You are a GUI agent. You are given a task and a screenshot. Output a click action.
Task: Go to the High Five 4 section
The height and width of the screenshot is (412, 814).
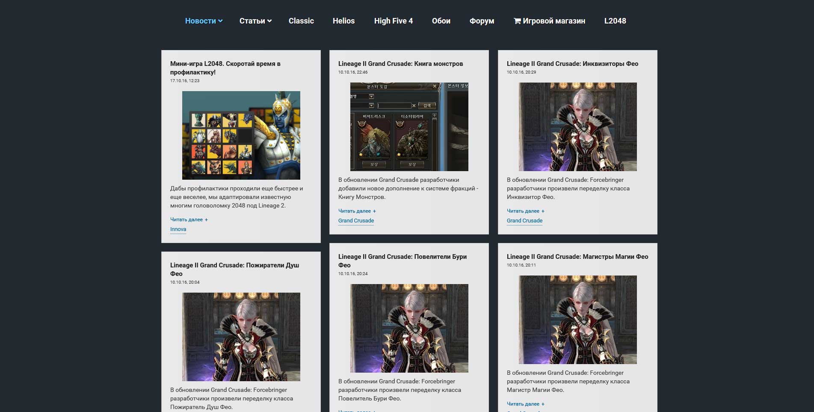(x=394, y=21)
